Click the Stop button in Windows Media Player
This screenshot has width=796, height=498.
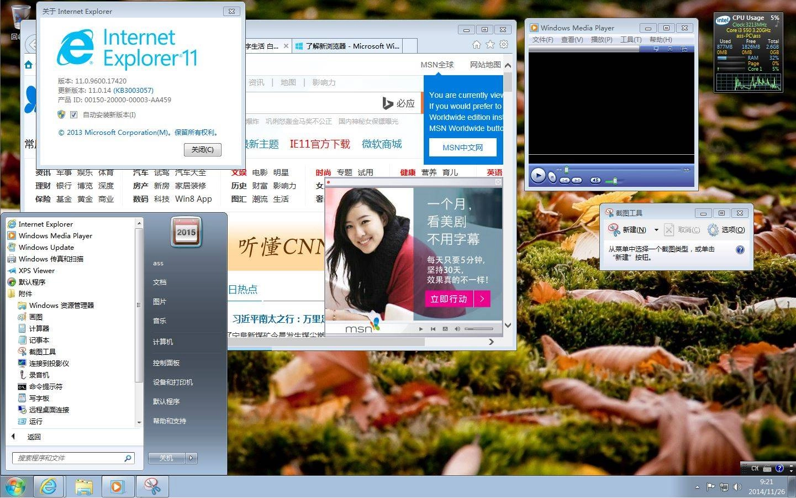point(552,177)
